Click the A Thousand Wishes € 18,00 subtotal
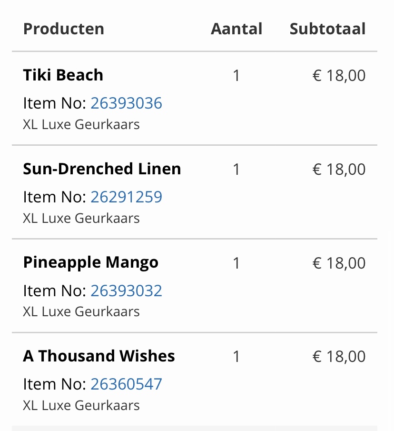394x431 pixels. [x=339, y=357]
